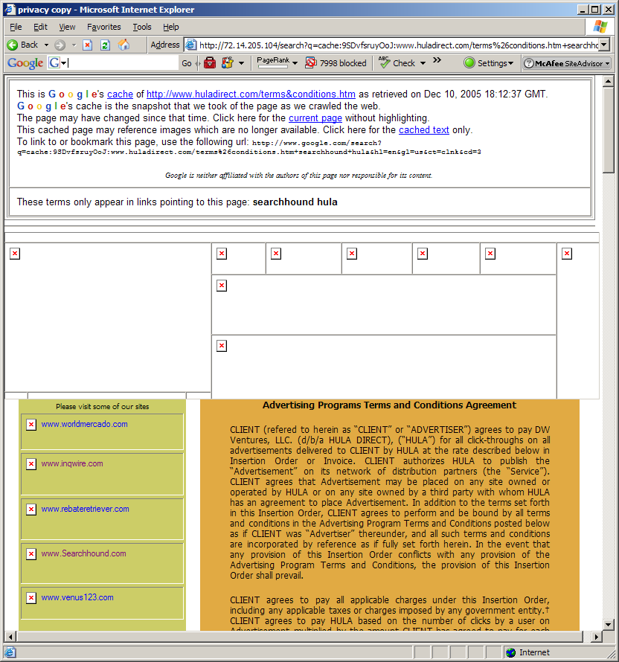Screen dimensions: 619x662
Task: Click the Back navigation button
Action: 22,45
